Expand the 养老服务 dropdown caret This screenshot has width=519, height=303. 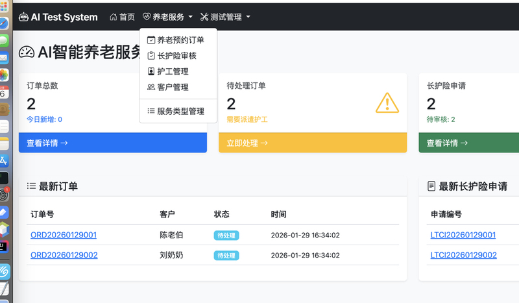point(190,17)
